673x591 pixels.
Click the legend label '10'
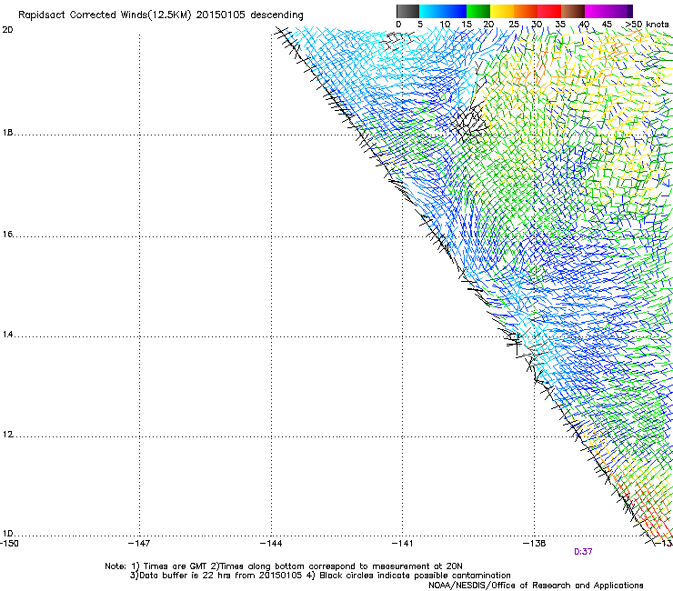445,25
